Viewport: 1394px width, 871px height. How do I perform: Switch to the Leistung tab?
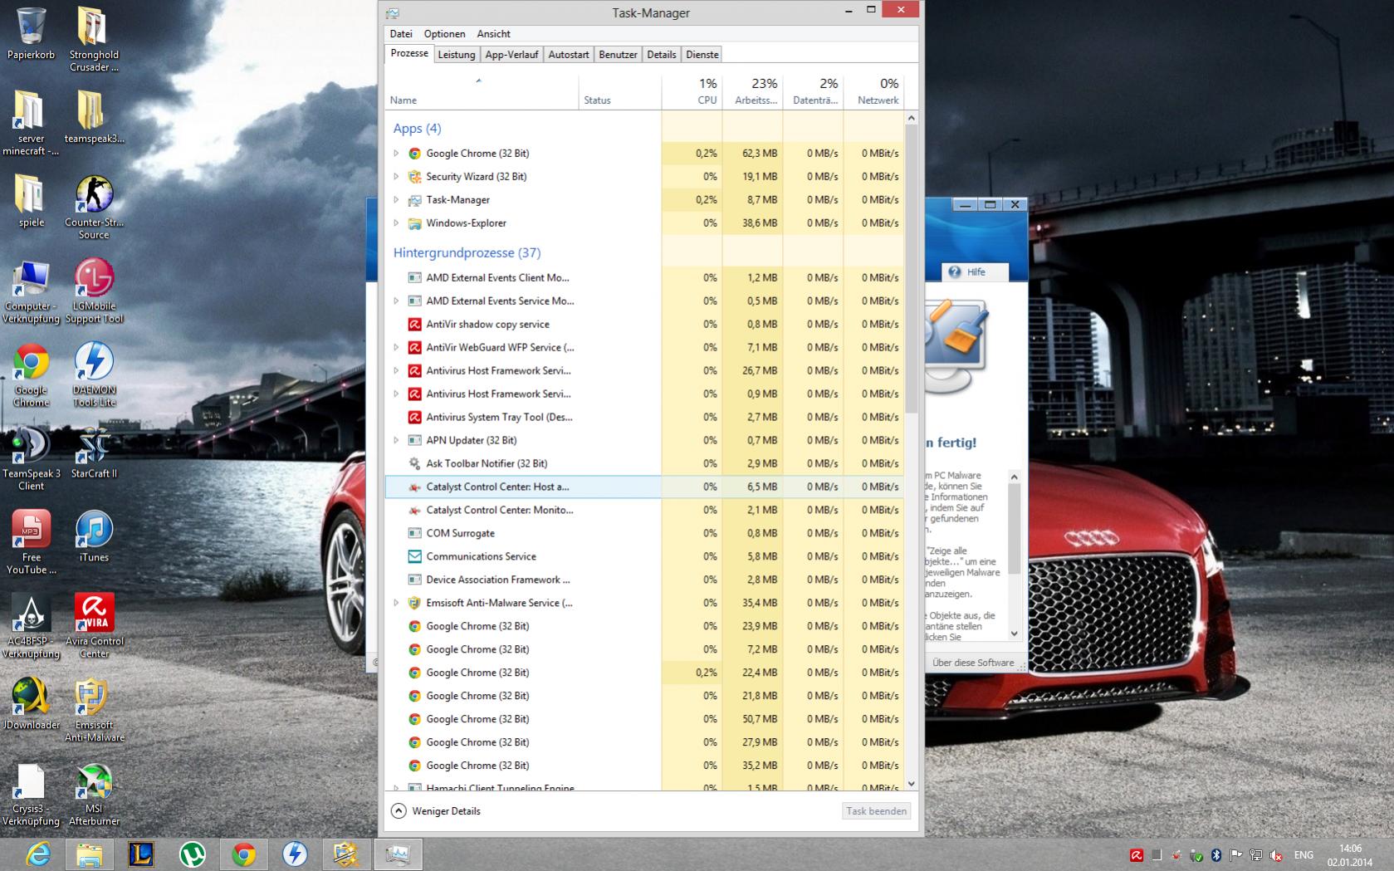457,55
